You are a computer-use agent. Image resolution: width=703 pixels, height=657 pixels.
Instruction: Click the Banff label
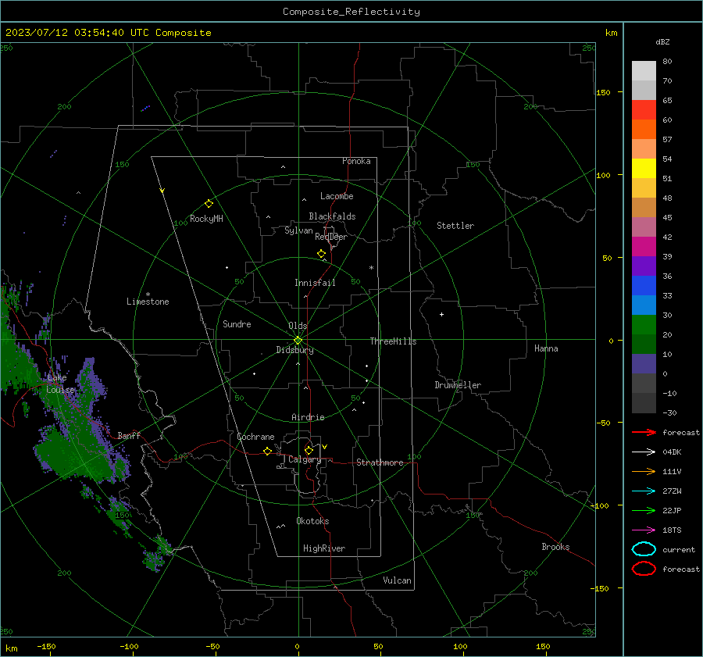click(129, 435)
